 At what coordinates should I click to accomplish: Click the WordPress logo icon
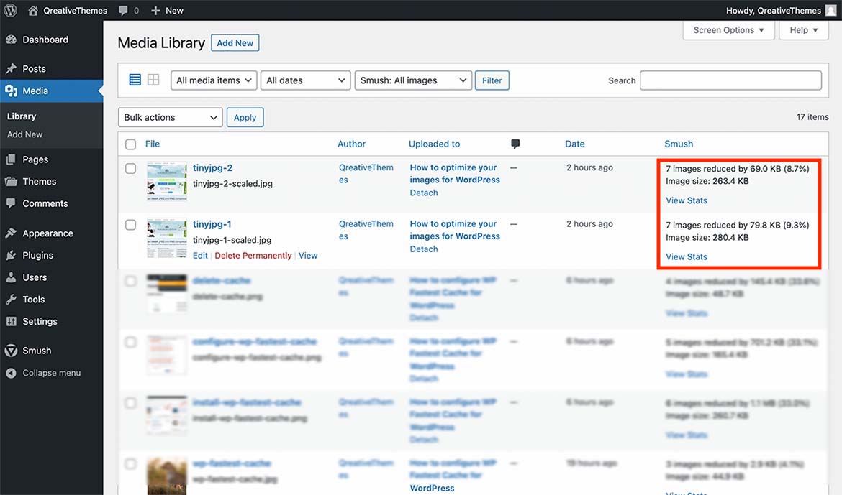pos(10,10)
